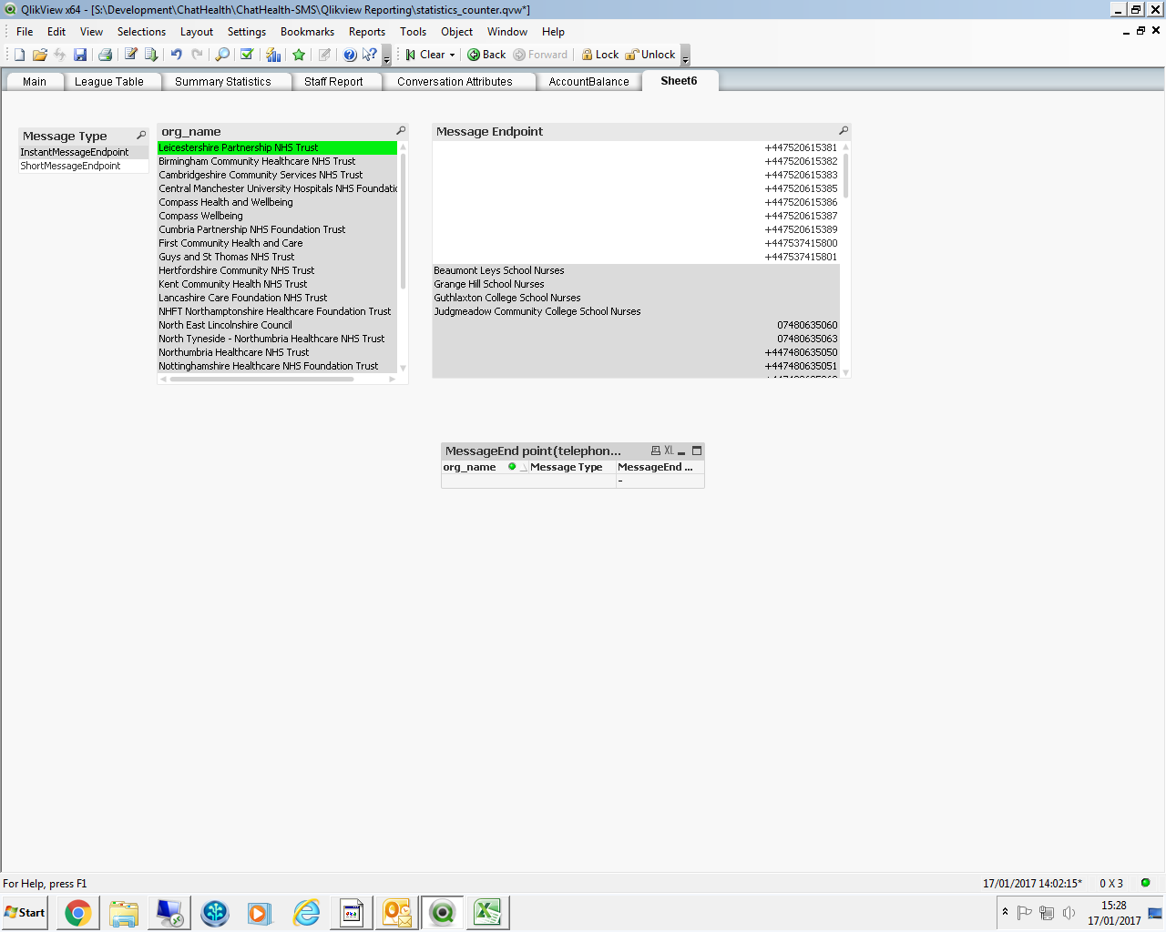Viewport: 1166px width, 932px height.
Task: Open the search icon in Message Endpoint listbox
Action: pos(844,131)
